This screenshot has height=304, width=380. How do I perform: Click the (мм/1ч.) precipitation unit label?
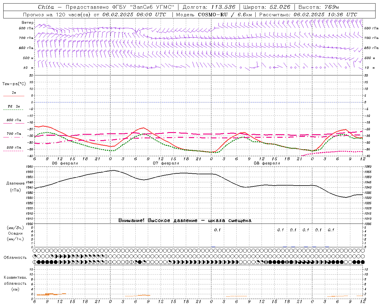[15, 239]
